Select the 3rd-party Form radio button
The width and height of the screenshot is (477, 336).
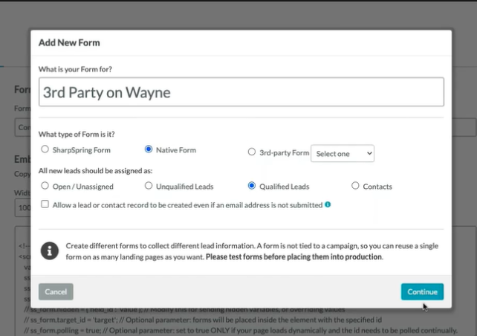(252, 152)
